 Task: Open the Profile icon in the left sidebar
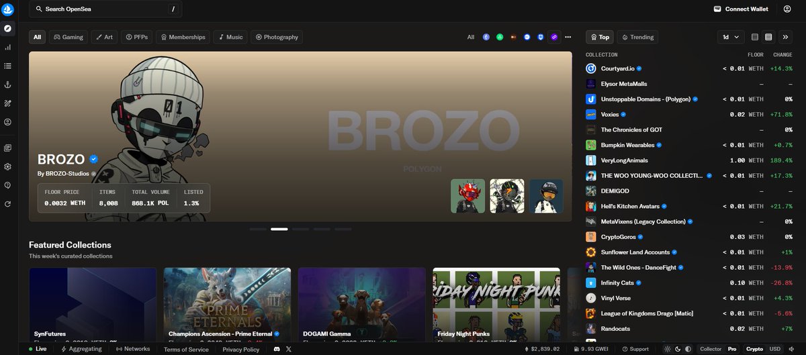(x=8, y=122)
